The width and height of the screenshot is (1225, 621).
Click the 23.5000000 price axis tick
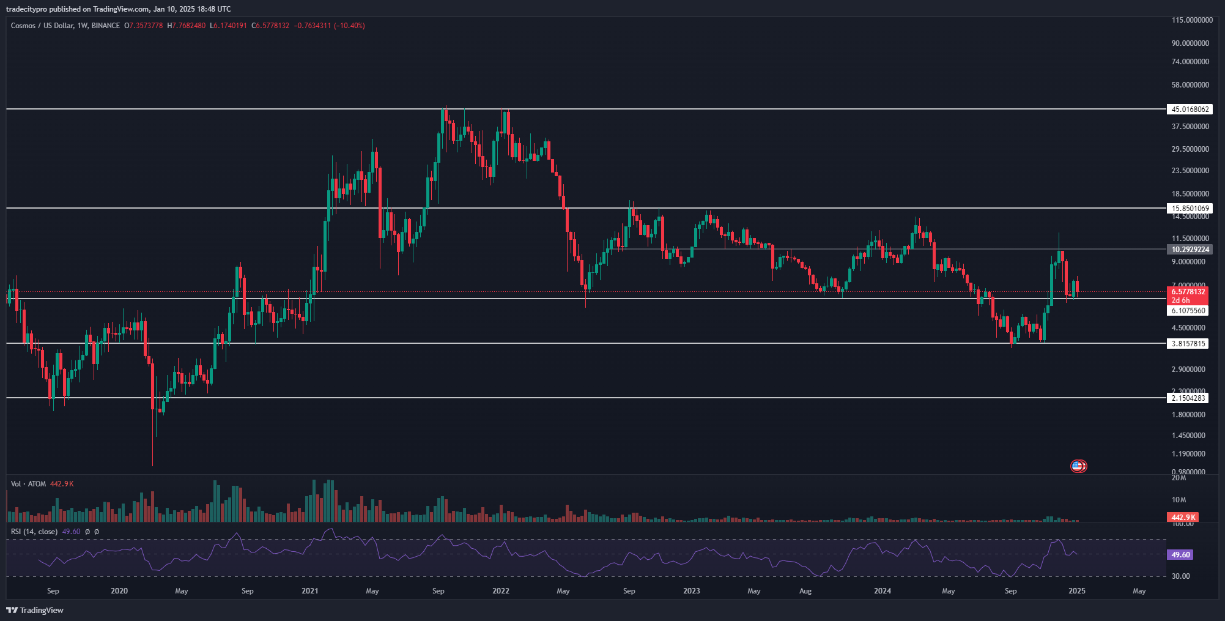tap(1190, 171)
